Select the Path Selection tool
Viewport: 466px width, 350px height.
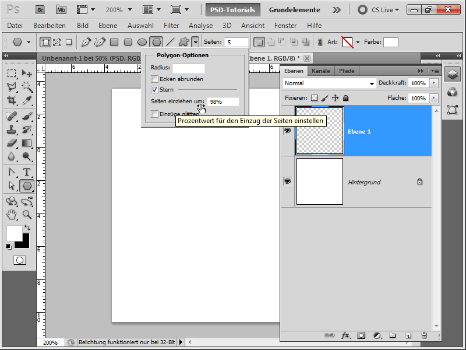click(x=12, y=185)
